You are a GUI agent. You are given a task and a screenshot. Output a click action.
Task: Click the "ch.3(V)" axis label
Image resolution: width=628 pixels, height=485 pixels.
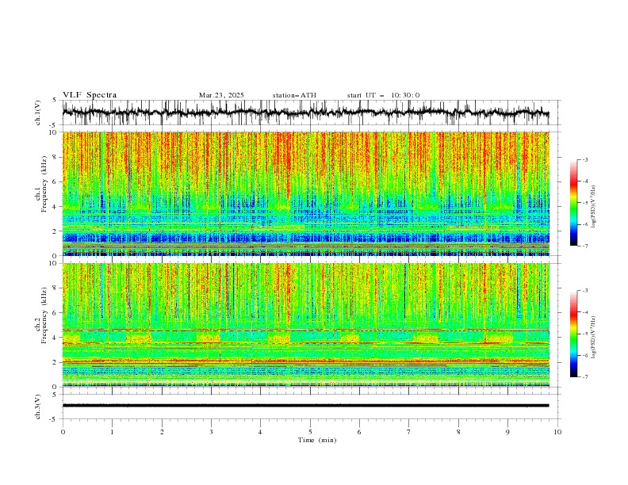(x=38, y=407)
